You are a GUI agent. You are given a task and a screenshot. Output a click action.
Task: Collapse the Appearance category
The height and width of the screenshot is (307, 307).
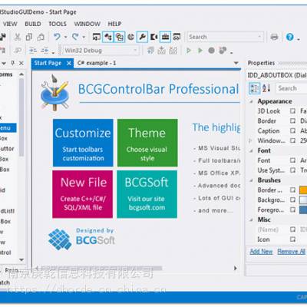252,101
